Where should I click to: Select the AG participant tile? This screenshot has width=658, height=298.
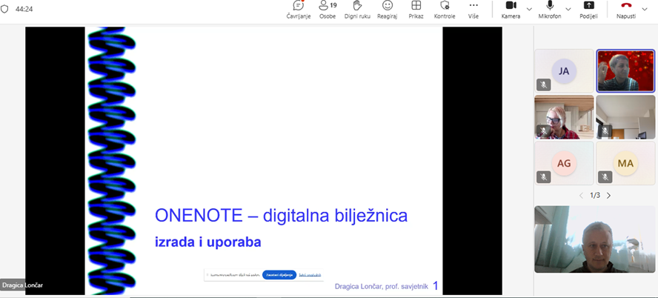564,163
